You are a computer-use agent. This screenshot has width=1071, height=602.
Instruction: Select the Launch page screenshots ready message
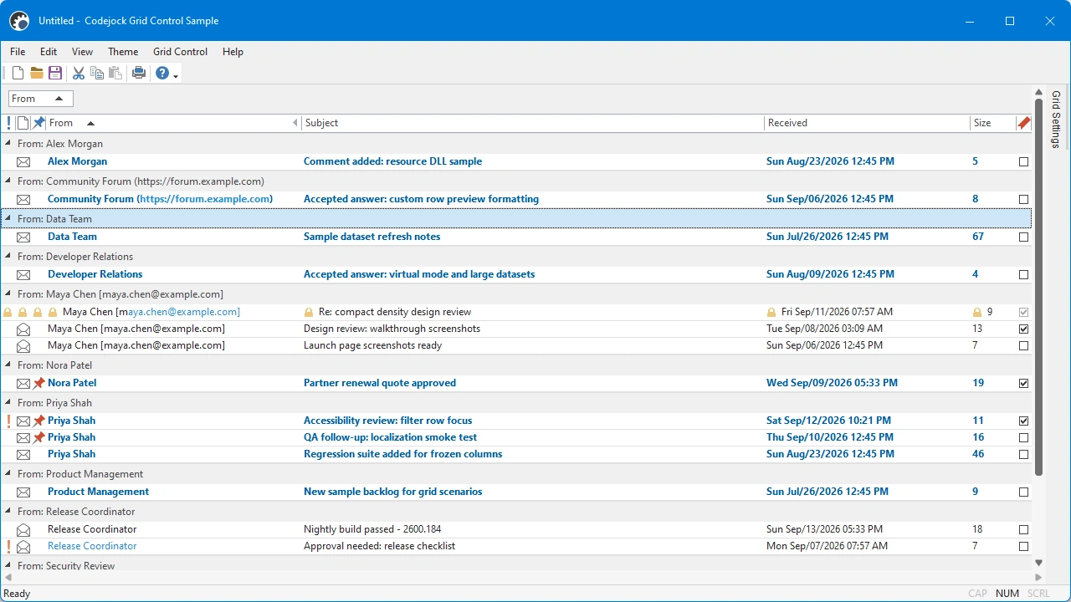click(x=517, y=345)
